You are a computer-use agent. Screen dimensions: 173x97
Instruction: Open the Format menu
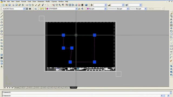pos(24,1)
